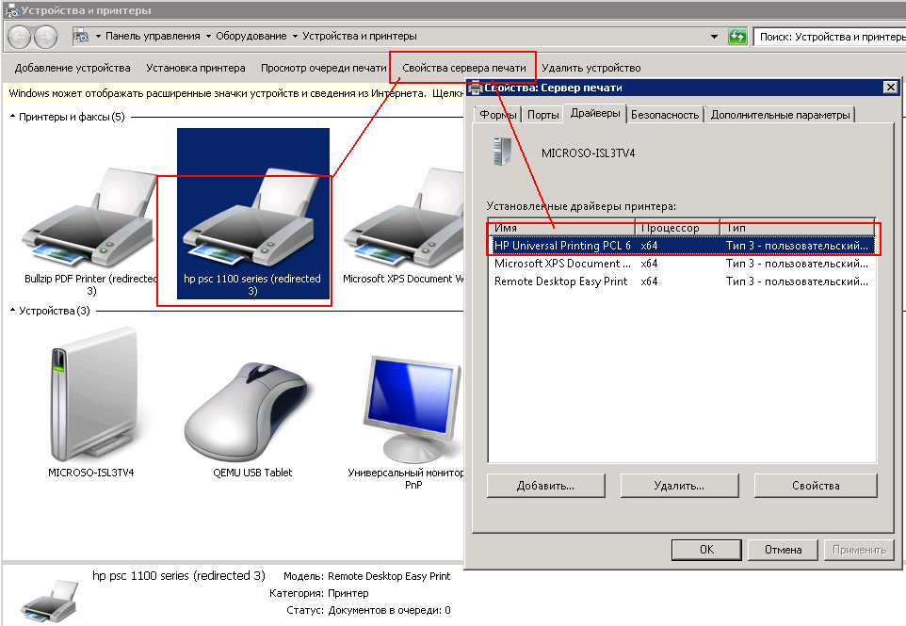Close the Свойства: Сервер печати dialog
The image size is (906, 626).
[x=890, y=88]
